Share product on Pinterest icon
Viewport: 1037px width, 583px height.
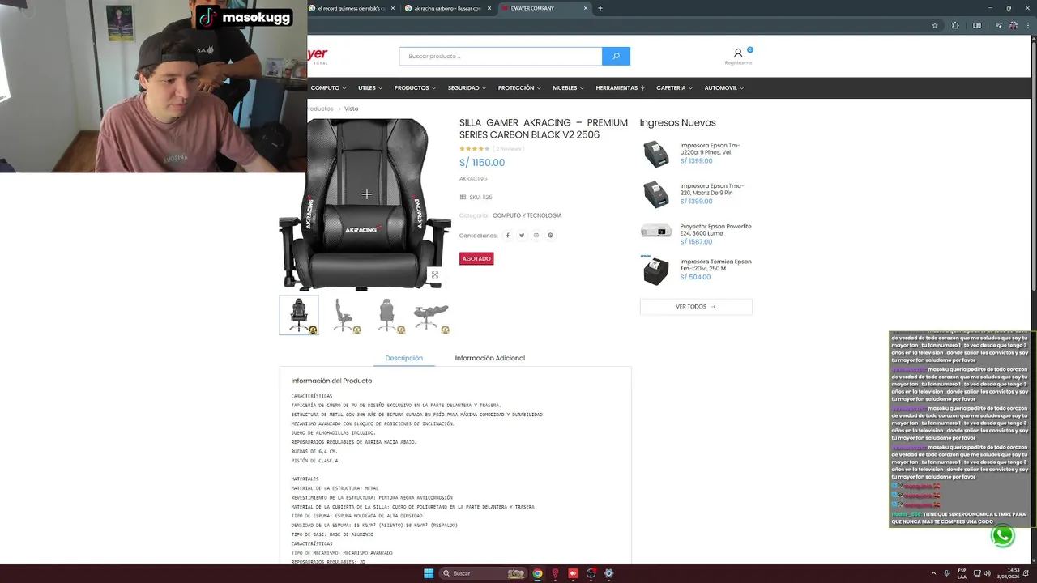pyautogui.click(x=550, y=236)
